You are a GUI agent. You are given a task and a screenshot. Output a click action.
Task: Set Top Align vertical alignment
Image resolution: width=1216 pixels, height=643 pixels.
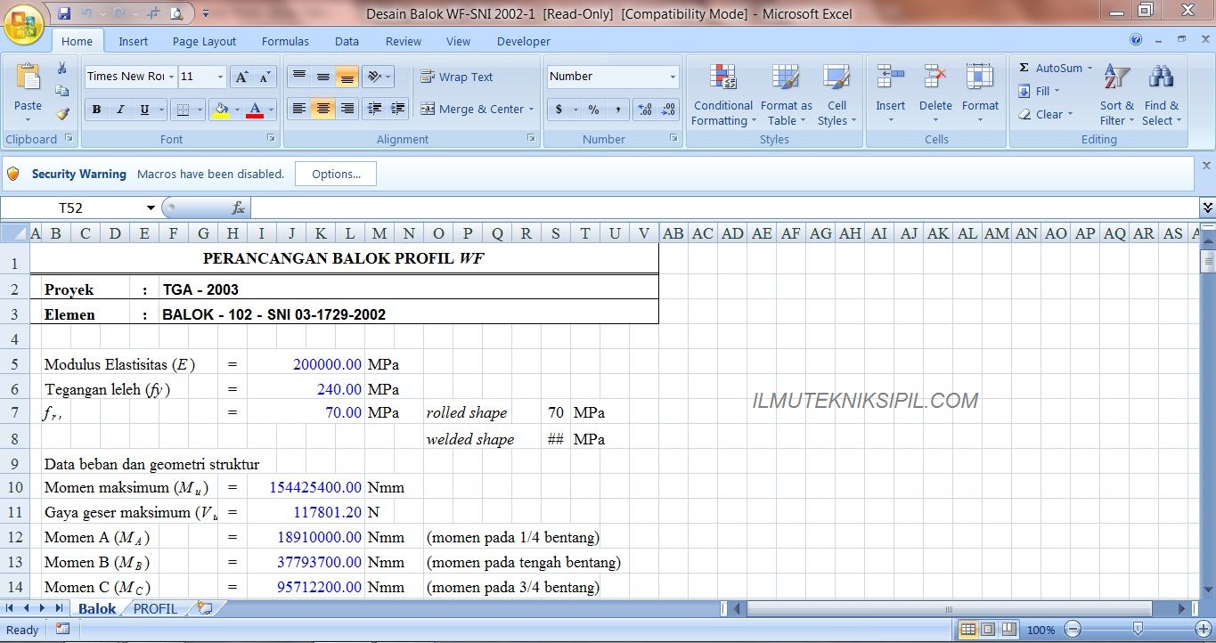tap(300, 77)
